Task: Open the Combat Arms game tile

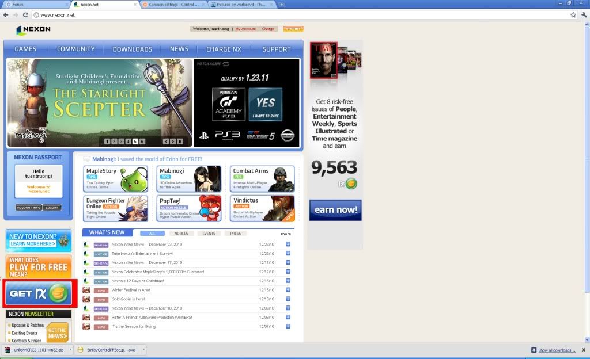Action: (x=262, y=179)
